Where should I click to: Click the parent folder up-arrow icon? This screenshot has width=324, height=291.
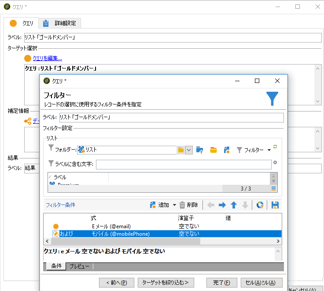click(199, 150)
